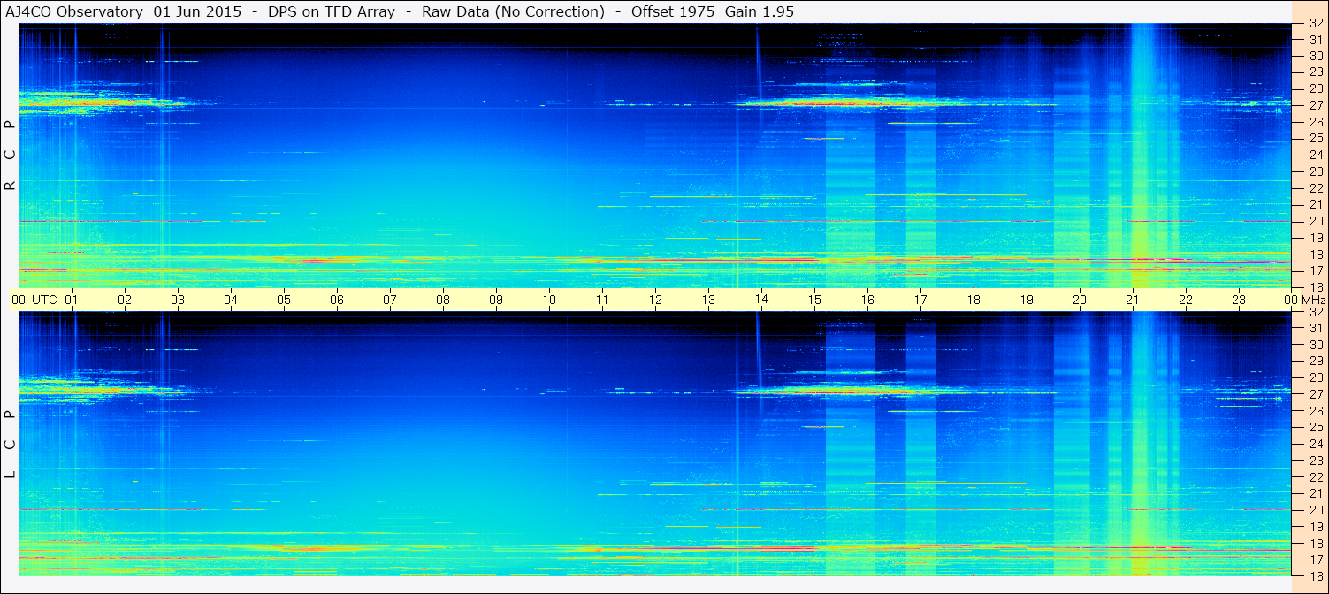Image resolution: width=1329 pixels, height=594 pixels.
Task: Click the 22 MHz label on RCP scale
Action: 1316,188
